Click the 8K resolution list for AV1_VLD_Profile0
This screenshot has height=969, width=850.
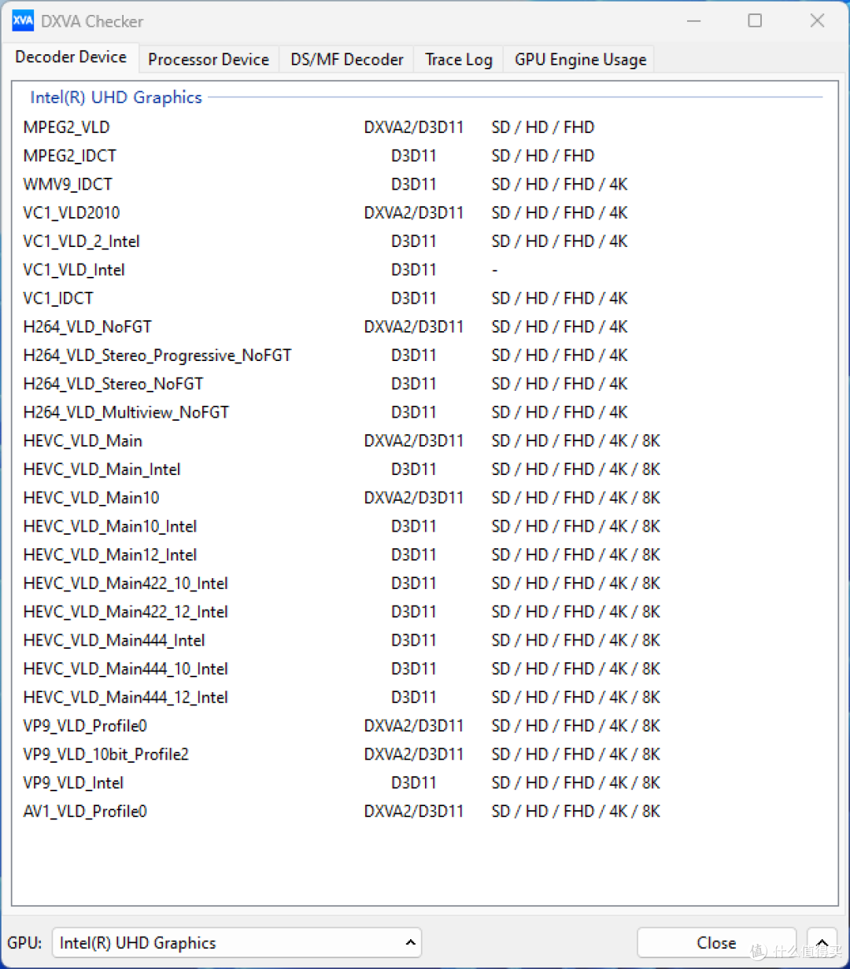point(576,811)
